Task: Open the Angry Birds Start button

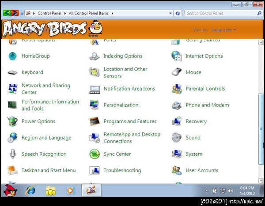Action: pos(11,190)
